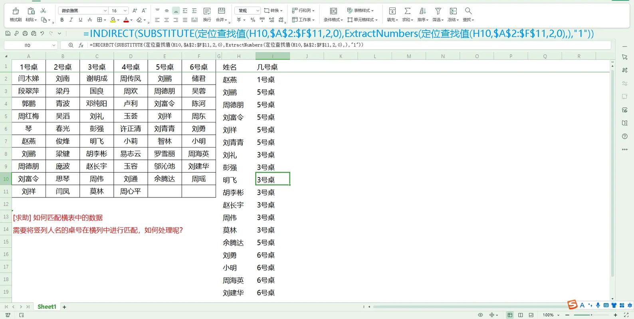The height and width of the screenshot is (319, 634).
Task: Toggle Bold formatting
Action: [62, 20]
